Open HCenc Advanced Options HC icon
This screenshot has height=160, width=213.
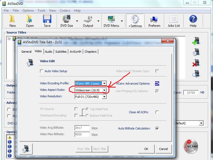(157, 84)
